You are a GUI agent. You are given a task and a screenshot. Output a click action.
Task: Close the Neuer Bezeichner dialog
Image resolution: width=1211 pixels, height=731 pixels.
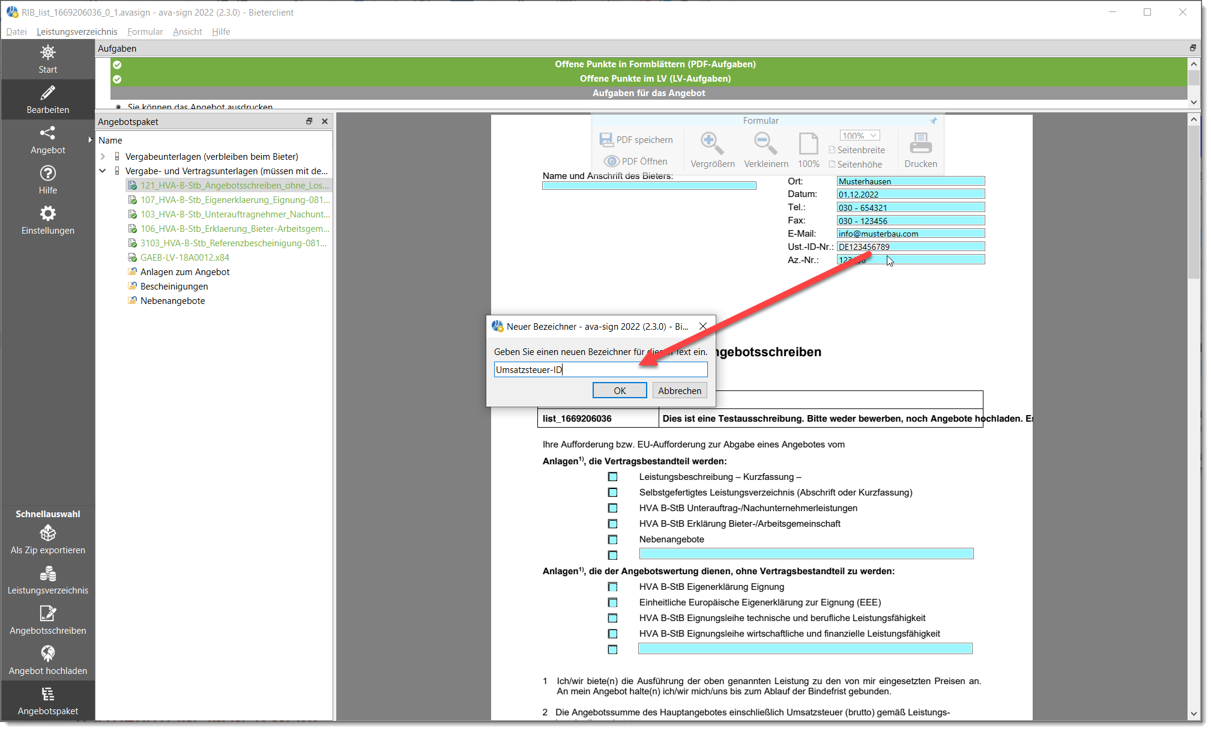(x=703, y=326)
